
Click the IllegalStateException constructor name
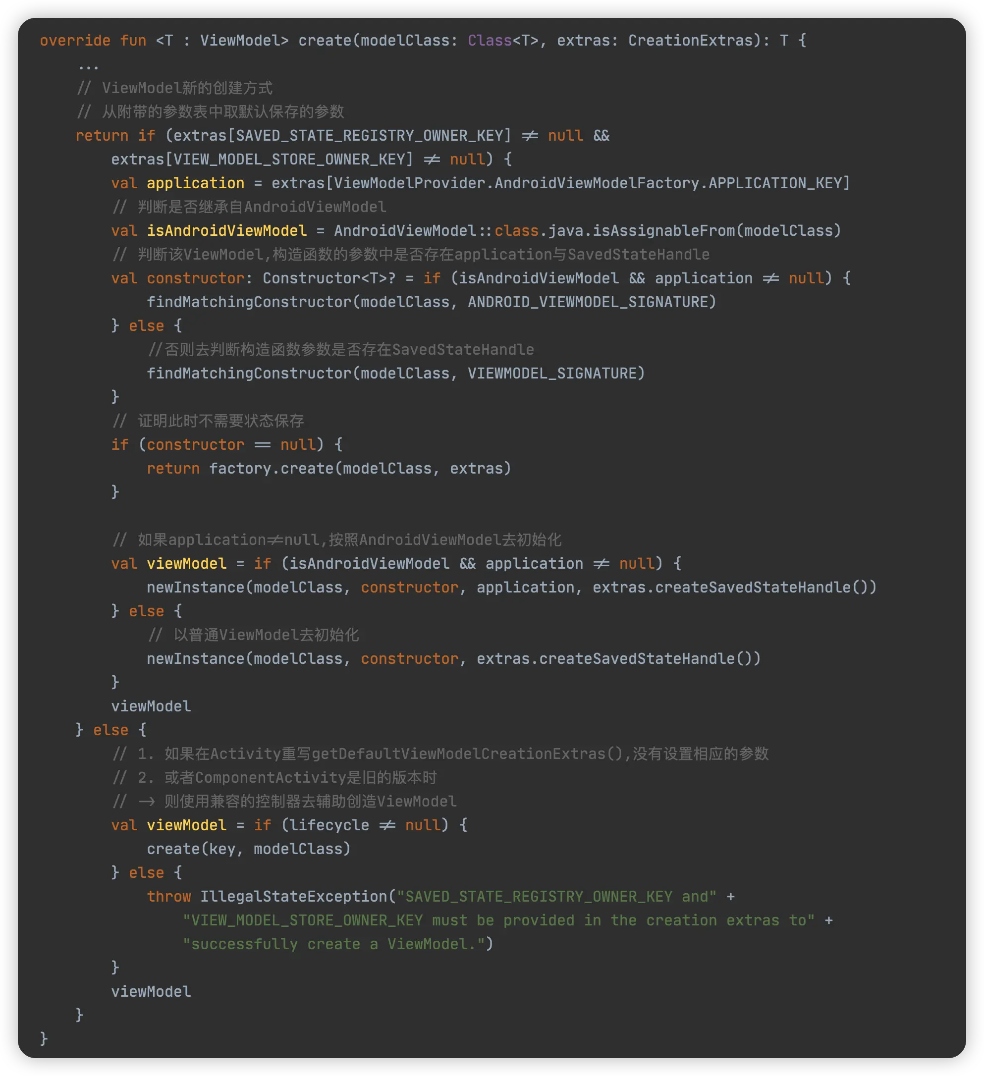click(x=293, y=897)
